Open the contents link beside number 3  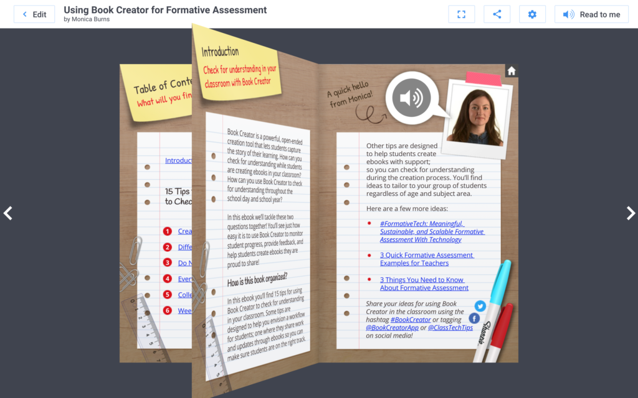pyautogui.click(x=184, y=263)
